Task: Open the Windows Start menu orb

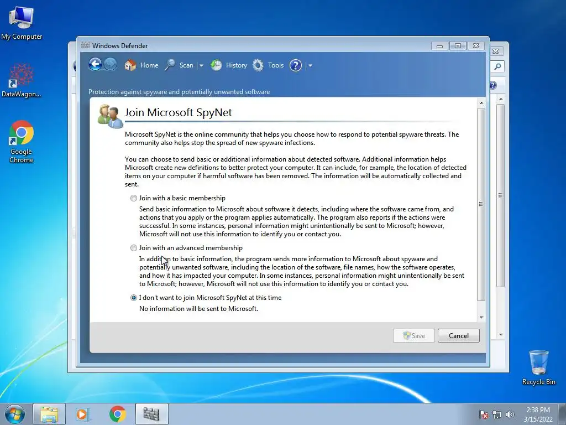Action: point(15,414)
